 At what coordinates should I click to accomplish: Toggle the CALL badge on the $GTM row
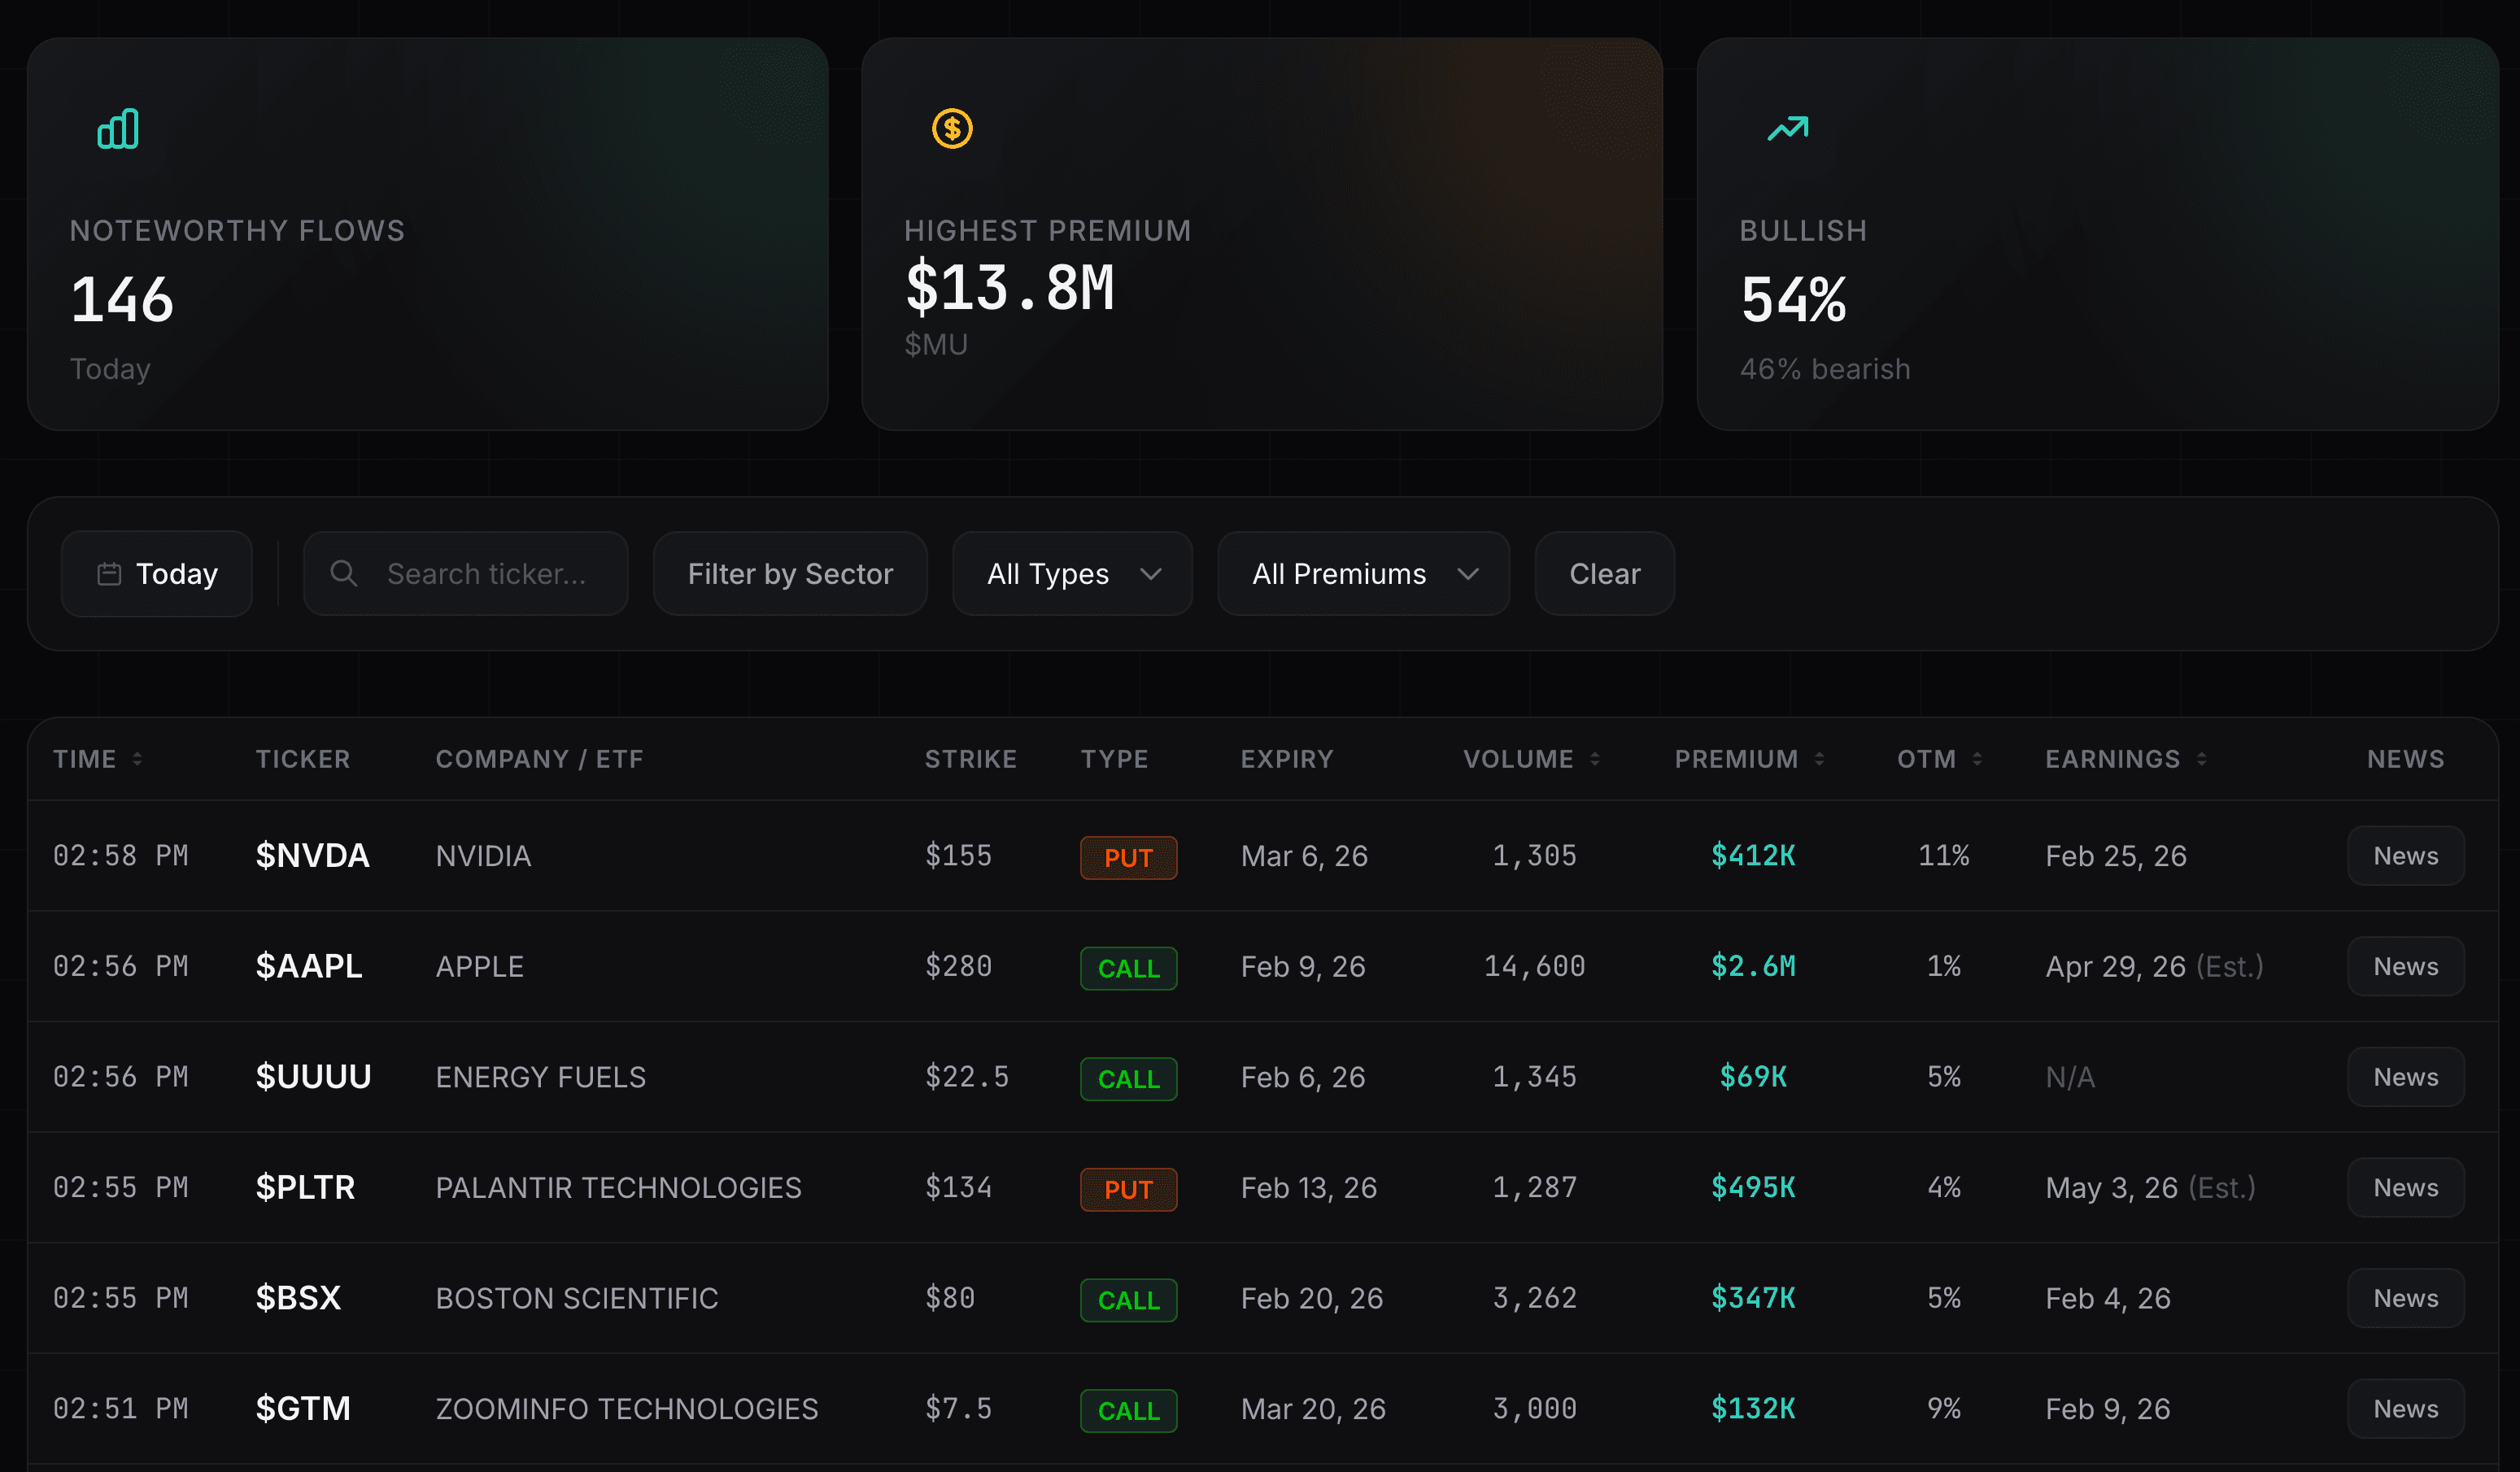click(x=1128, y=1411)
